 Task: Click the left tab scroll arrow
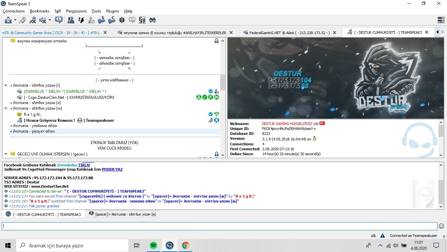point(437,32)
